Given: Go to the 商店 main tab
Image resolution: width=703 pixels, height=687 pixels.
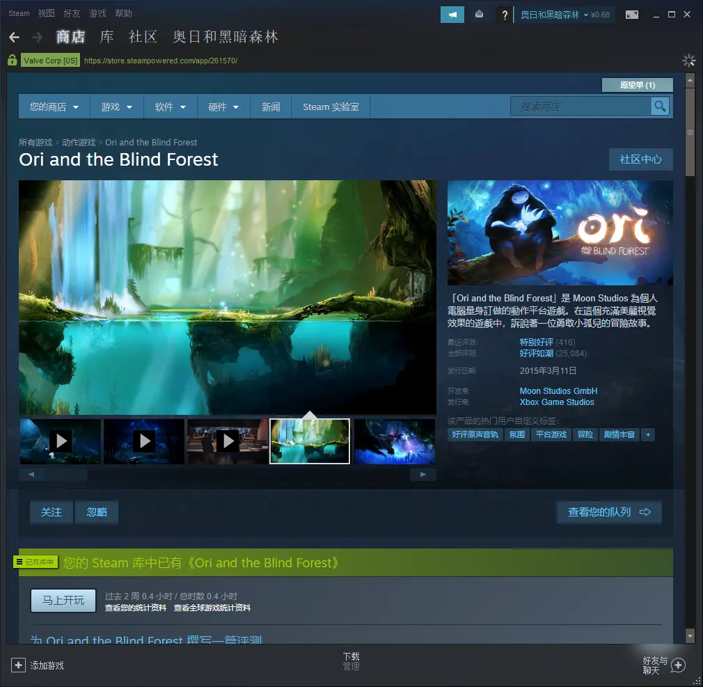Looking at the screenshot, I should 70,37.
